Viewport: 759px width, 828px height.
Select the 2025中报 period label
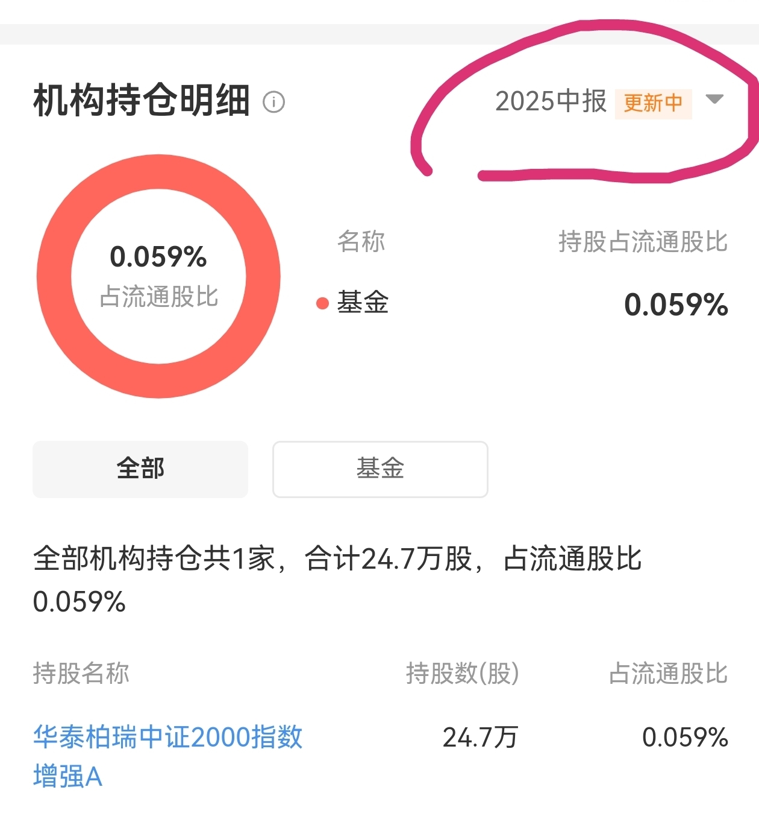pos(551,101)
